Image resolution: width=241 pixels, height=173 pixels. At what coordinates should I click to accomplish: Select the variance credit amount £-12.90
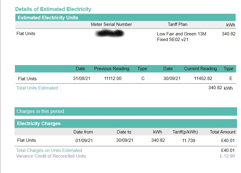tap(227, 156)
